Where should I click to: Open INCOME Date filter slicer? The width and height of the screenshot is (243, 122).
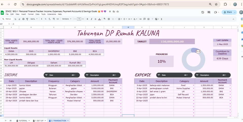62,75
